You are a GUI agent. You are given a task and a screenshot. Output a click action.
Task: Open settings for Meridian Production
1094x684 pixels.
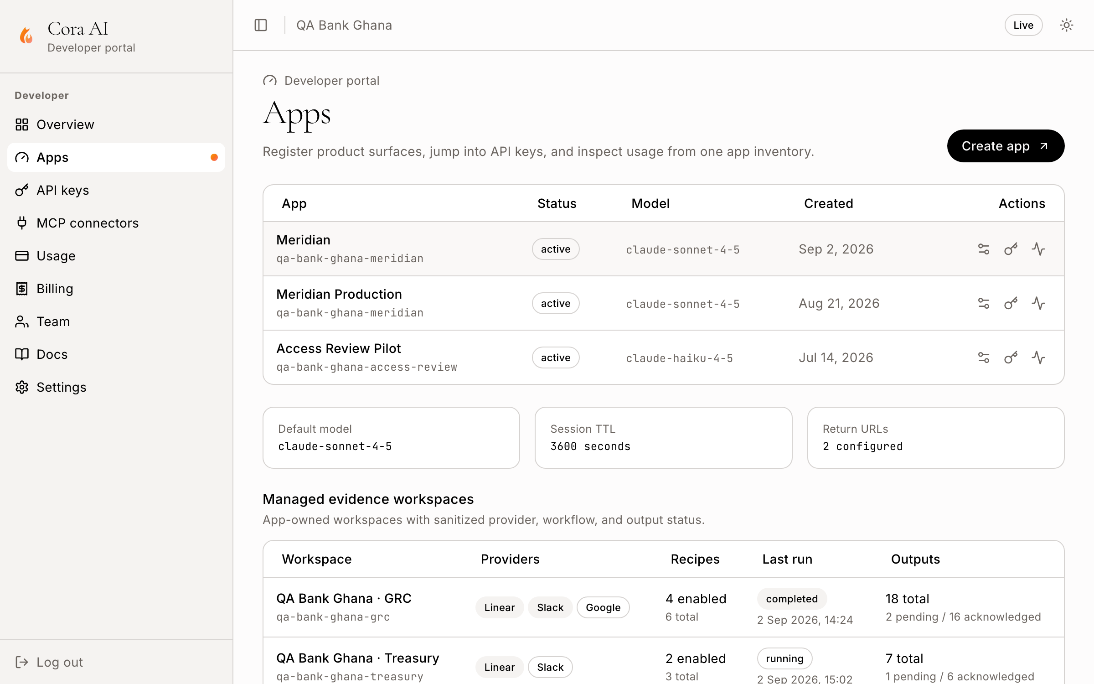984,303
